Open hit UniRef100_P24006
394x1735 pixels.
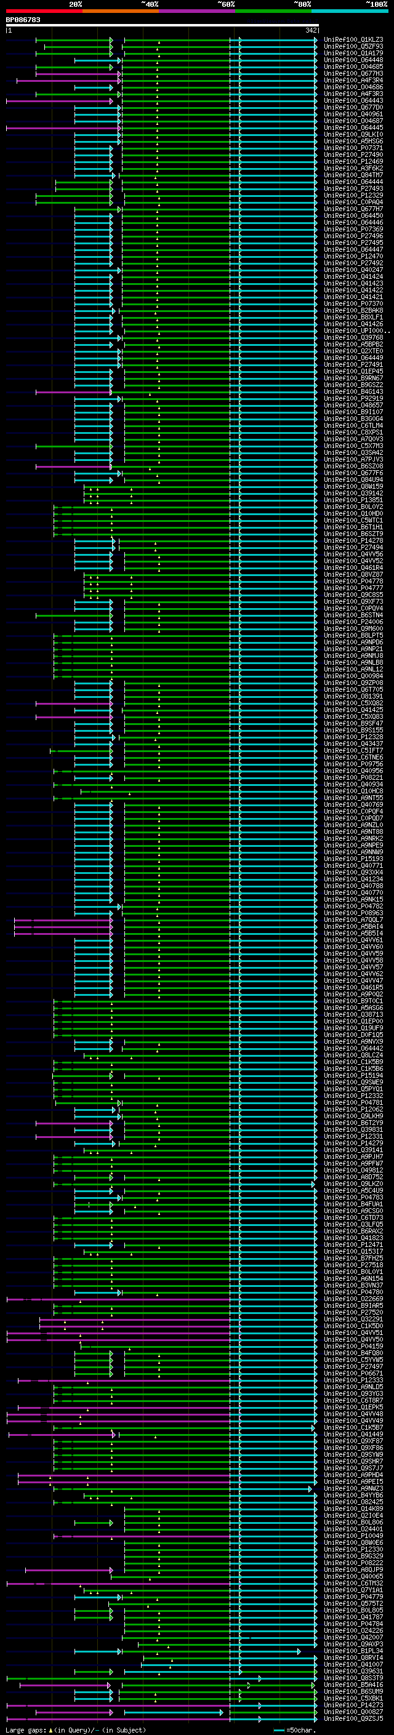[x=353, y=622]
